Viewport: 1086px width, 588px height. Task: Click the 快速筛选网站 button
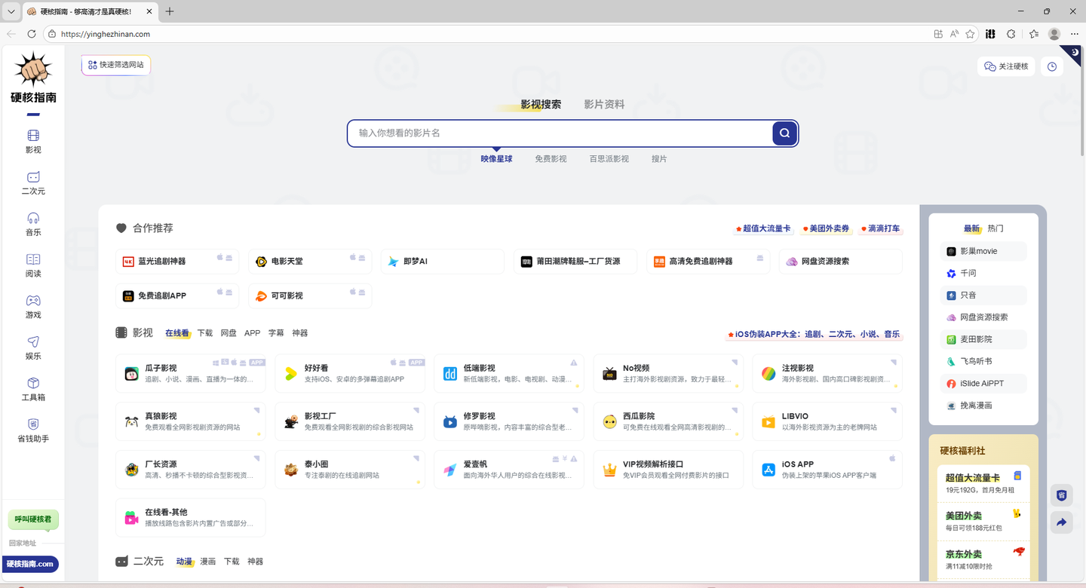coord(116,65)
